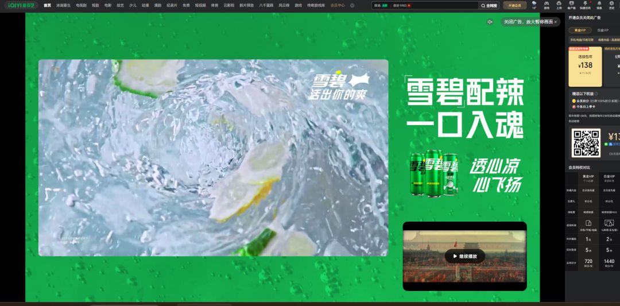Open the notifications bell icon
Image resolution: width=620 pixels, height=306 pixels.
[599, 5]
